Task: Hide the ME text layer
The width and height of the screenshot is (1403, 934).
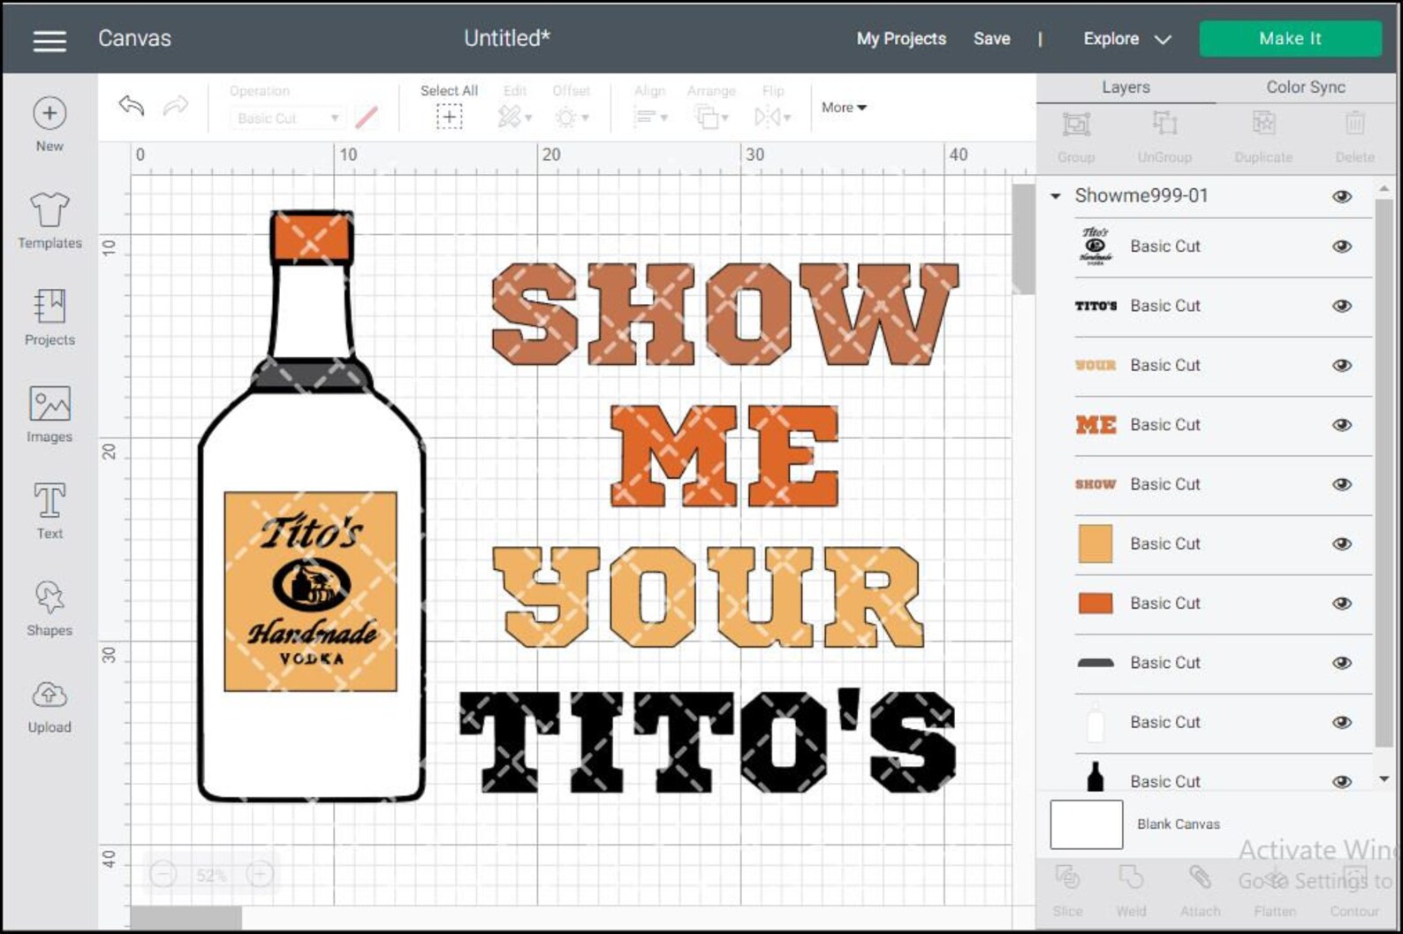Action: (1342, 425)
